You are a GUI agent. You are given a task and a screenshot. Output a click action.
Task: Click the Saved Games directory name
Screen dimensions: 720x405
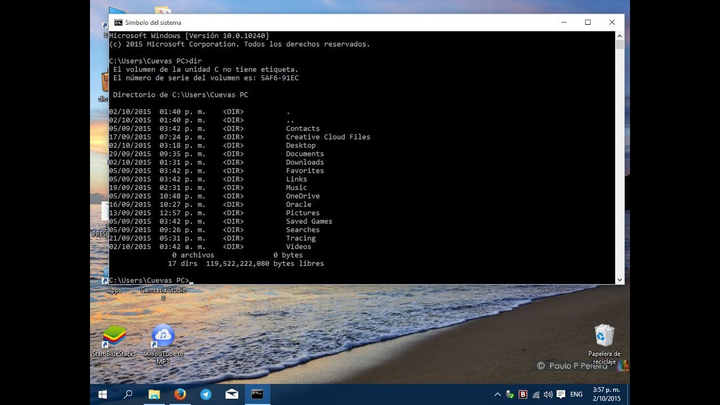(309, 222)
